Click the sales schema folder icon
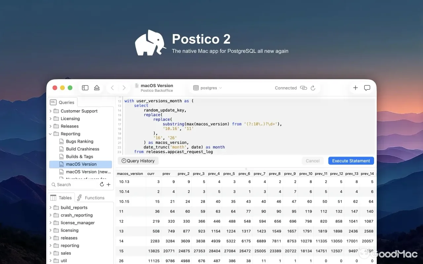The height and width of the screenshot is (264, 423). tap(56, 253)
